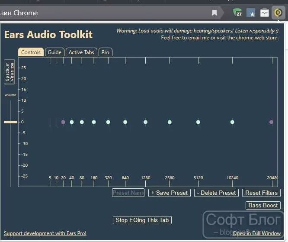The image size is (288, 242).
Task: Open Support development with Ears Pro link
Action: [45, 233]
